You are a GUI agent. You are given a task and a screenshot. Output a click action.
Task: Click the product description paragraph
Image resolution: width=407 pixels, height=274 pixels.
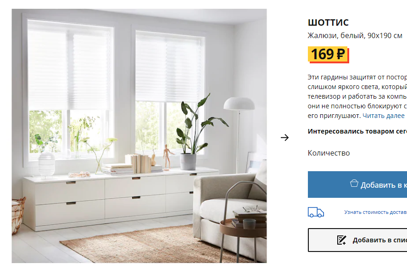(x=357, y=96)
